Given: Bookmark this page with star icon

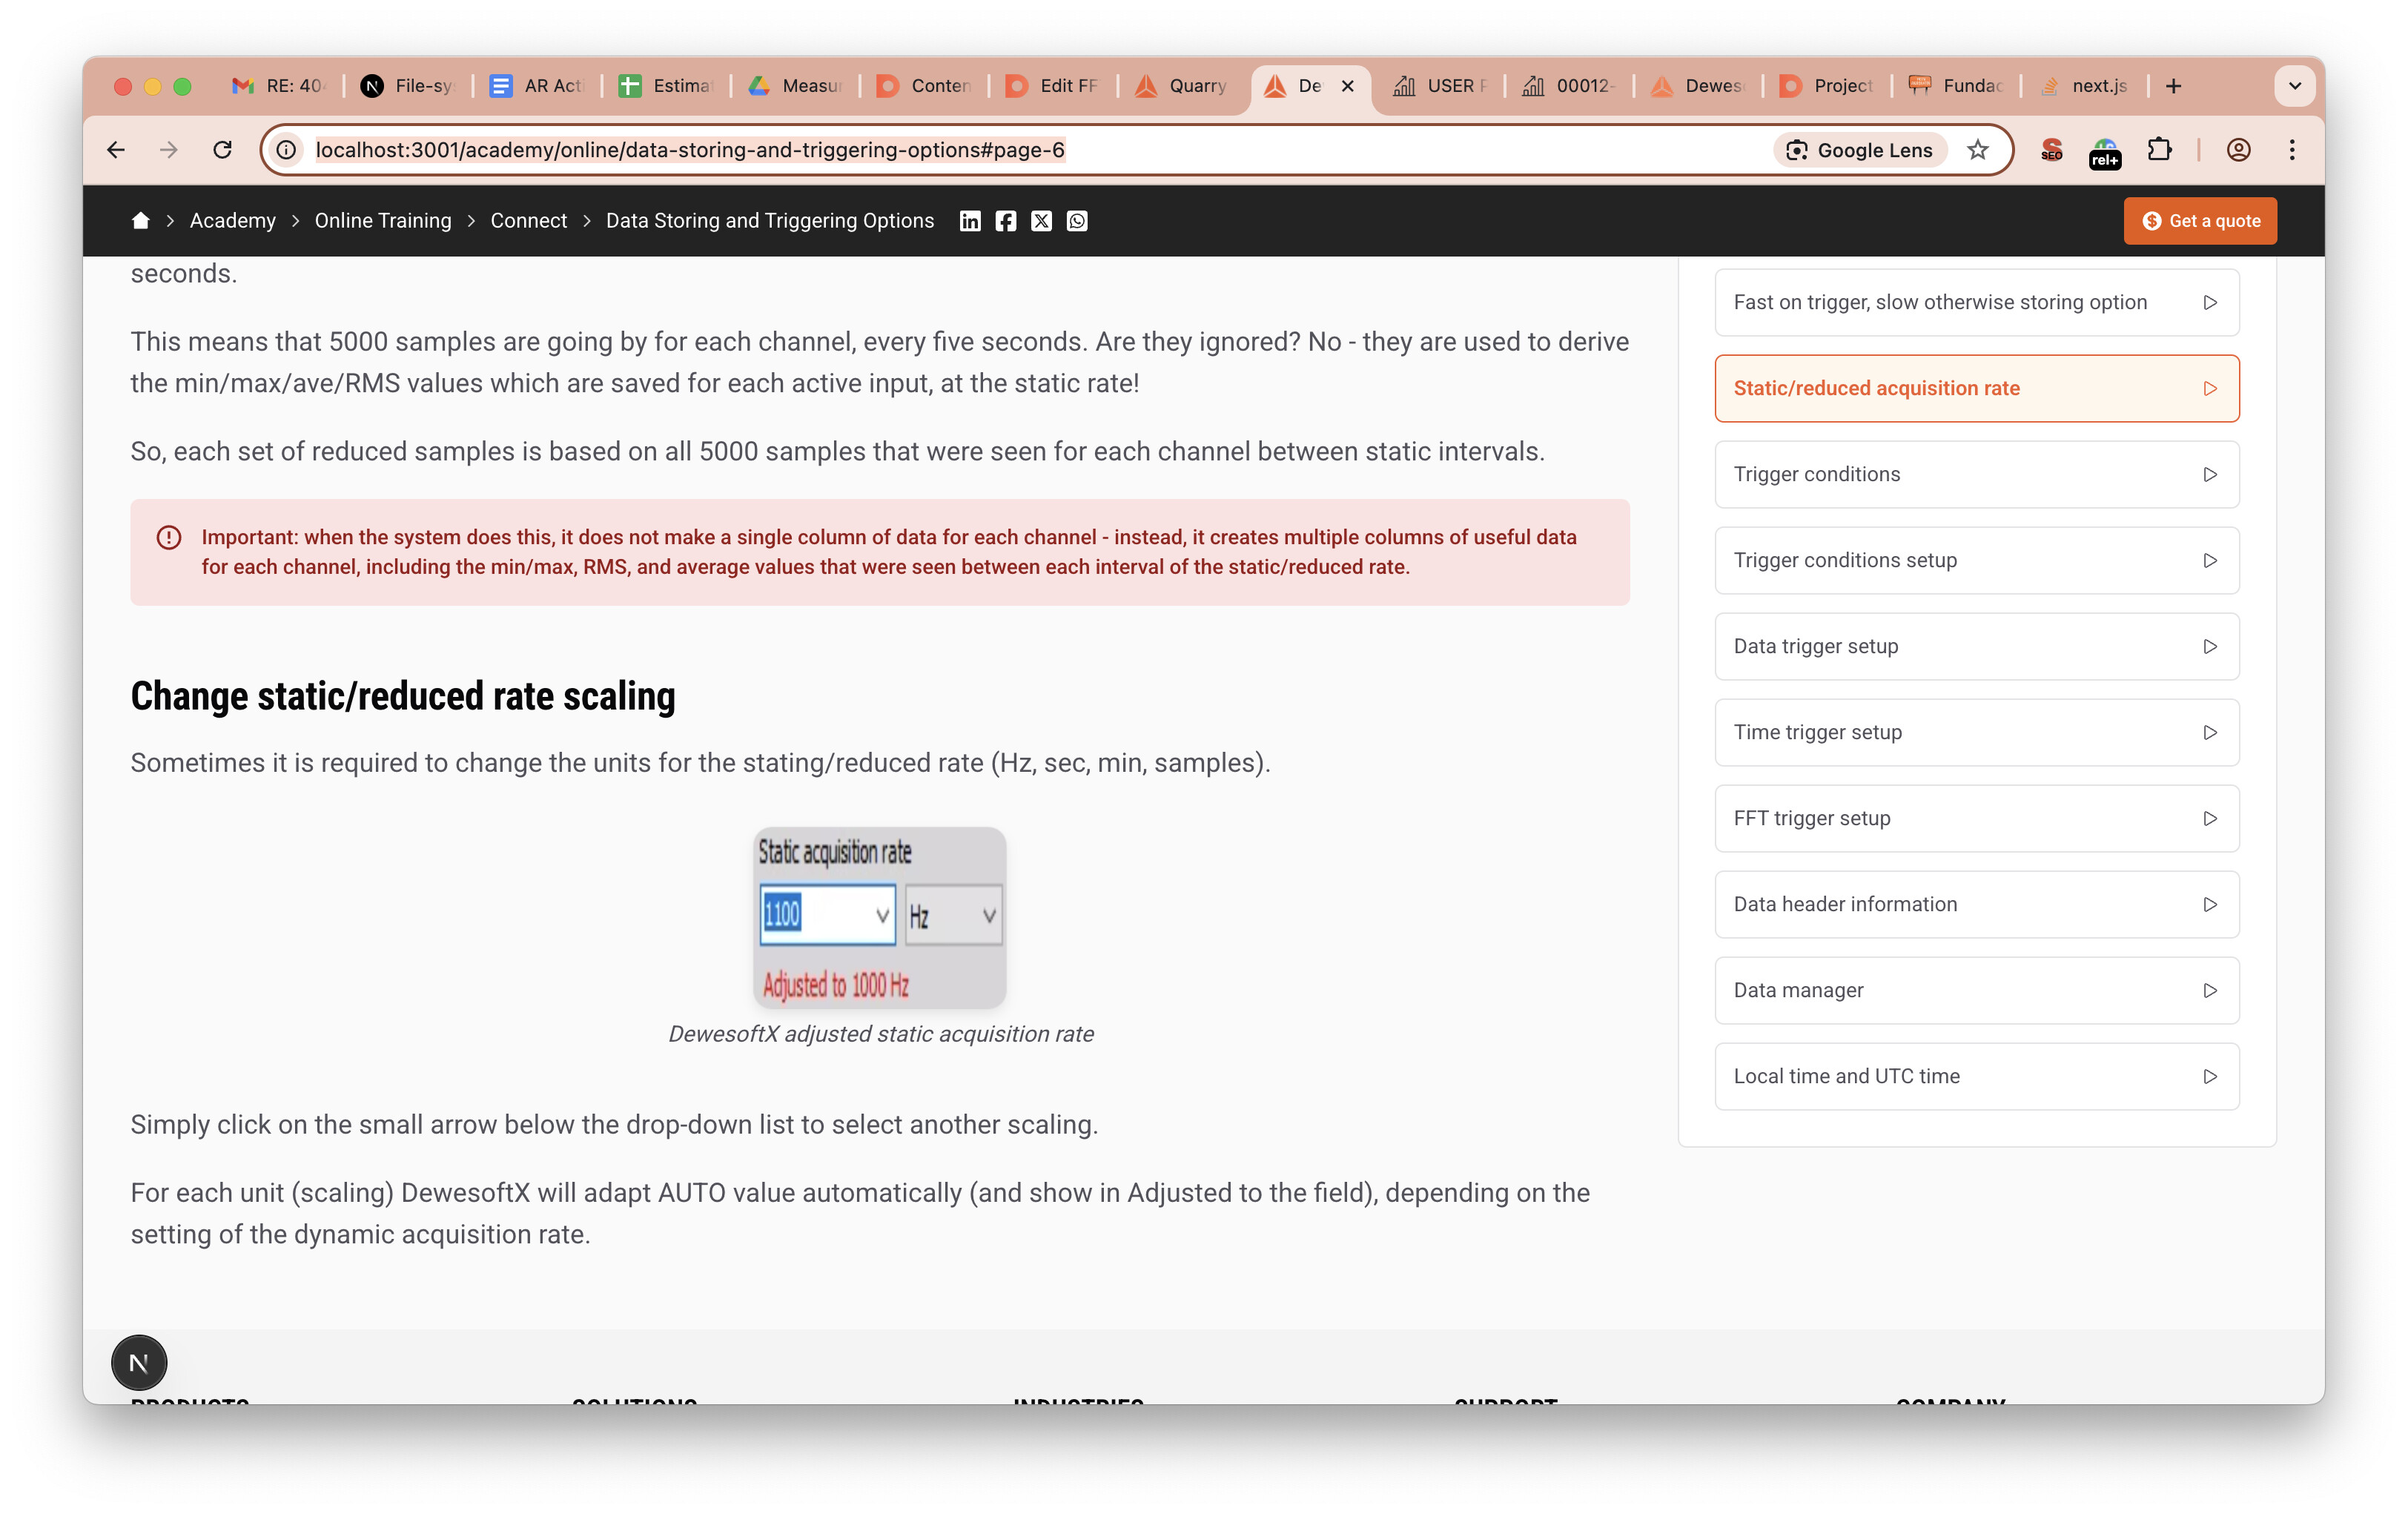Looking at the screenshot, I should 1977,150.
